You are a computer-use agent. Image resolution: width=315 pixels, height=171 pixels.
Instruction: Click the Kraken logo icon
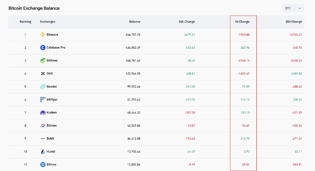[x=43, y=113]
